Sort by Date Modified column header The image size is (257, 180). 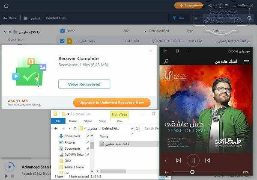[x=159, y=31]
